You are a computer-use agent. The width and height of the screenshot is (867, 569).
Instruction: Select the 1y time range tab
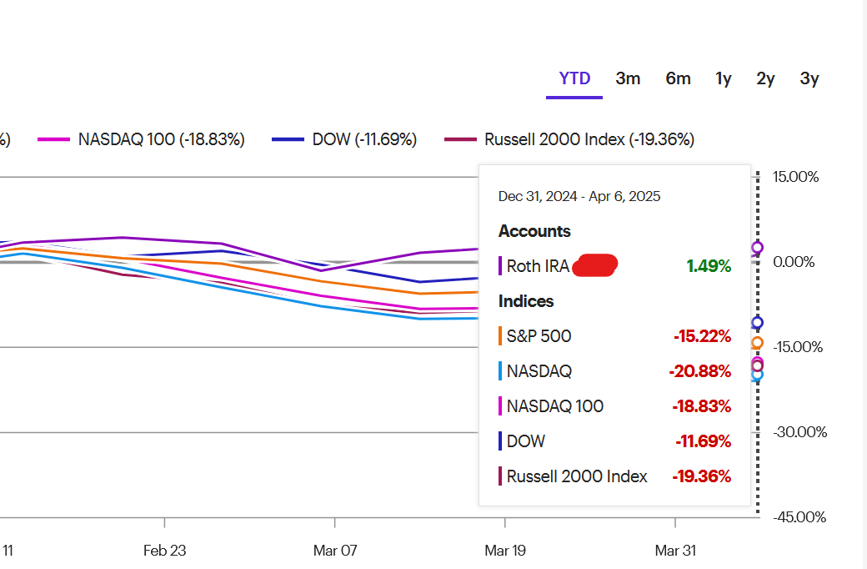coord(724,78)
